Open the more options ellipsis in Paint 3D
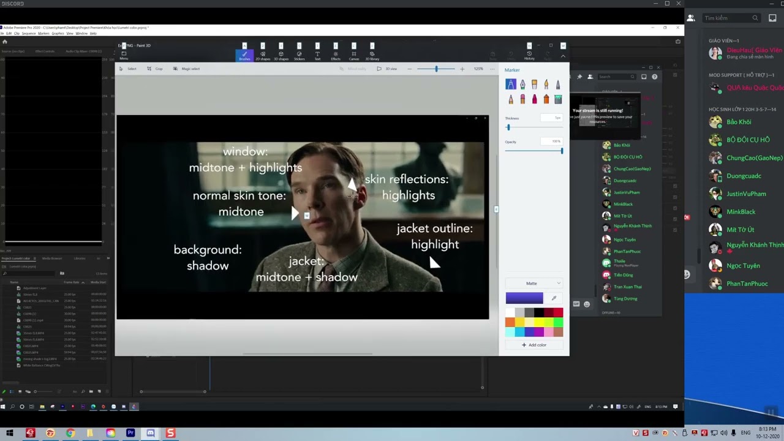Image resolution: width=784 pixels, height=441 pixels. click(492, 69)
